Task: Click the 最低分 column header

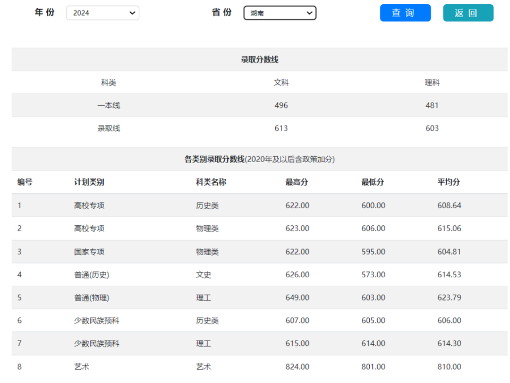Action: click(x=373, y=182)
